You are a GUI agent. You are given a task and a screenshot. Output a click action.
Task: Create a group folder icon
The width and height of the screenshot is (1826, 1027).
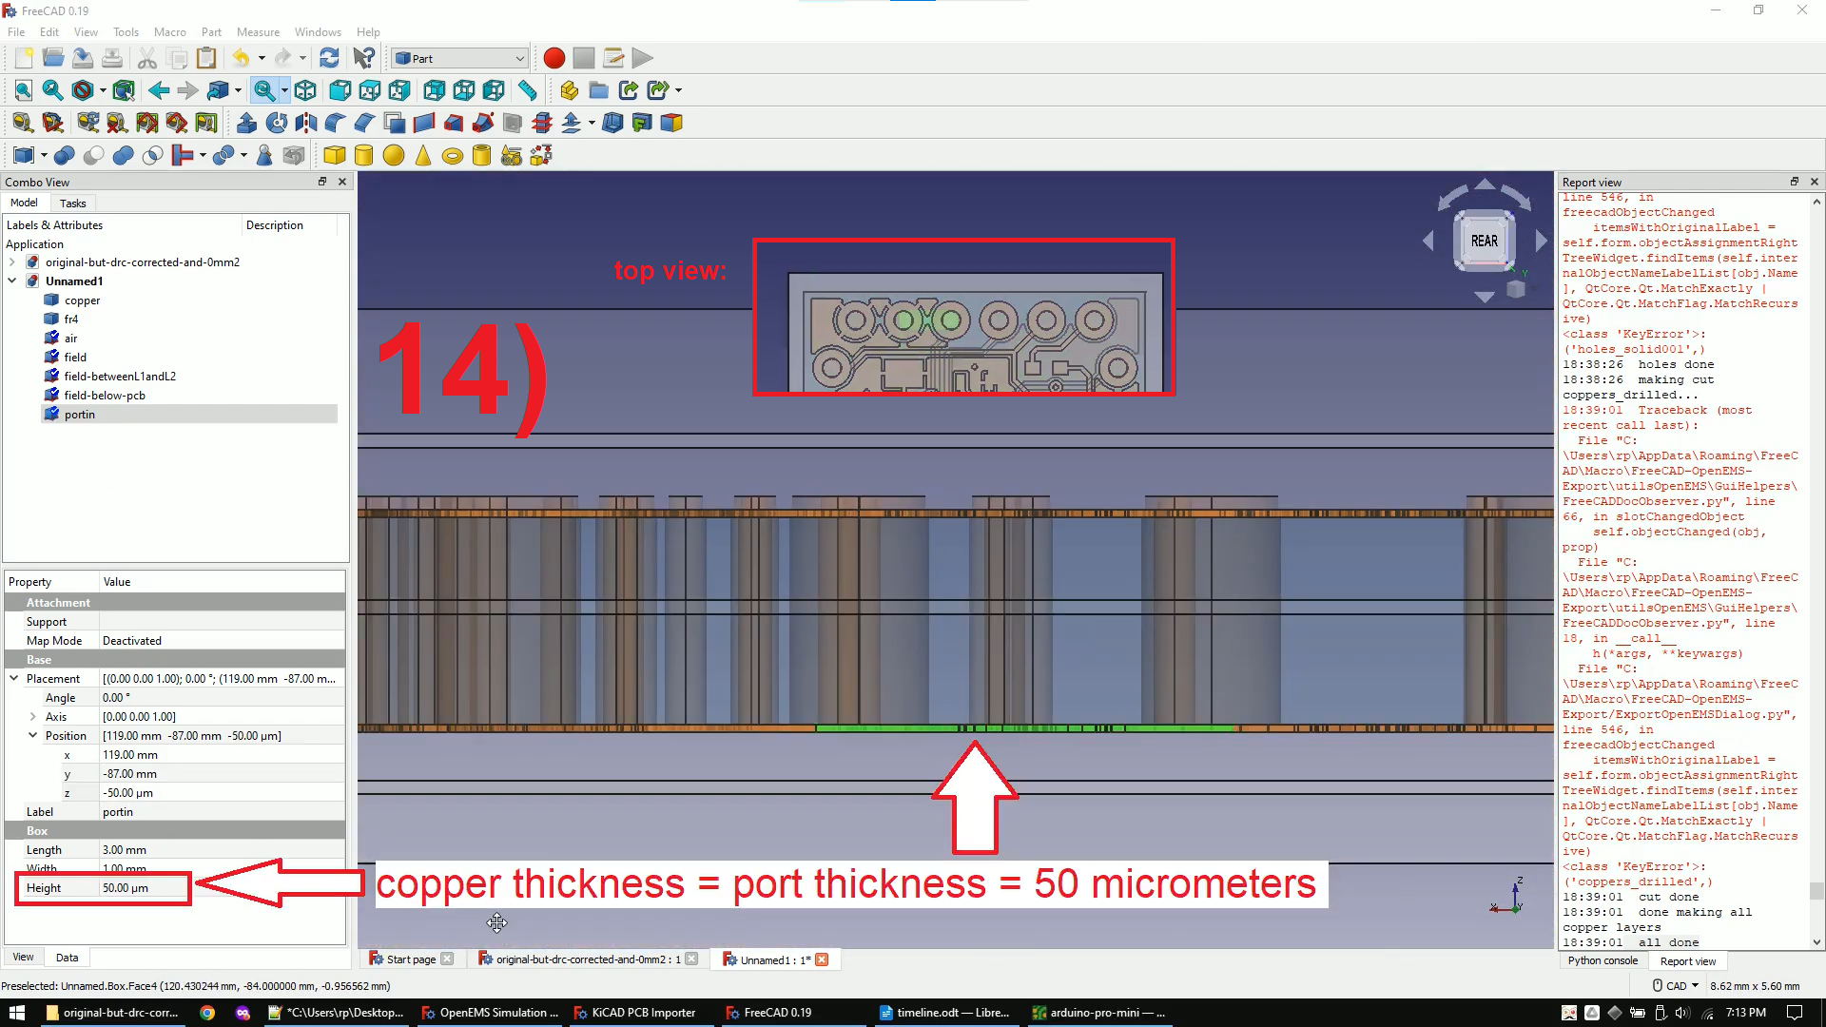598,90
